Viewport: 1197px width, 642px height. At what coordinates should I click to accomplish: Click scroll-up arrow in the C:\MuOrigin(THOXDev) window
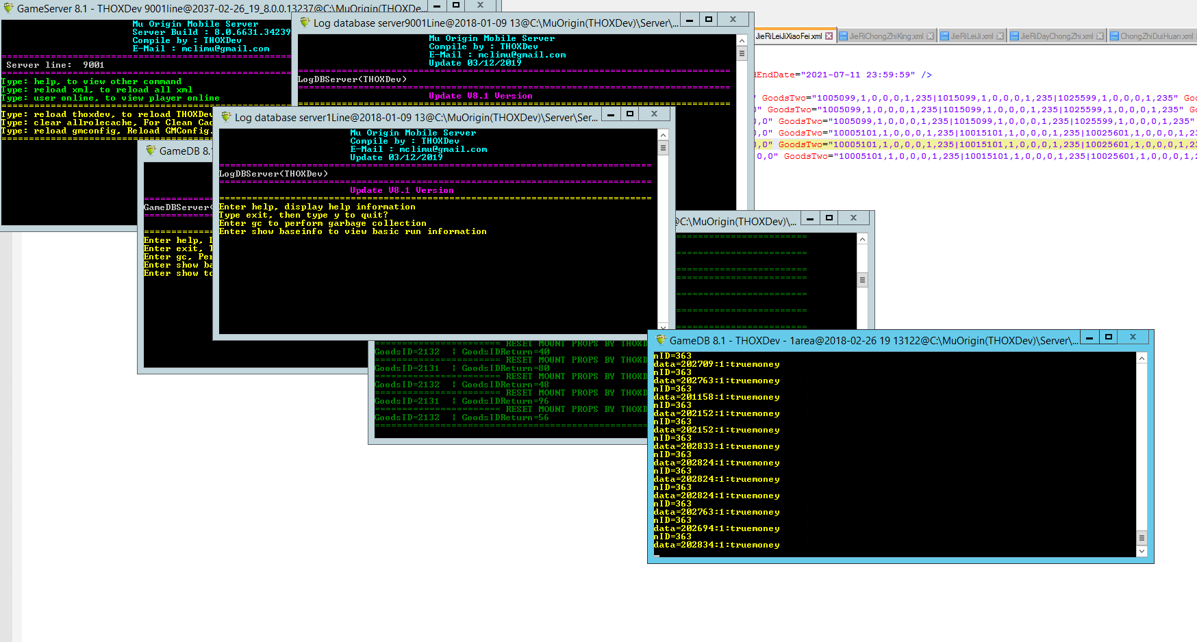[x=862, y=239]
